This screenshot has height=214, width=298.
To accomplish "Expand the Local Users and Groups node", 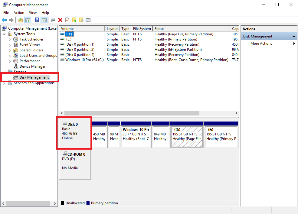I will 10,56.
